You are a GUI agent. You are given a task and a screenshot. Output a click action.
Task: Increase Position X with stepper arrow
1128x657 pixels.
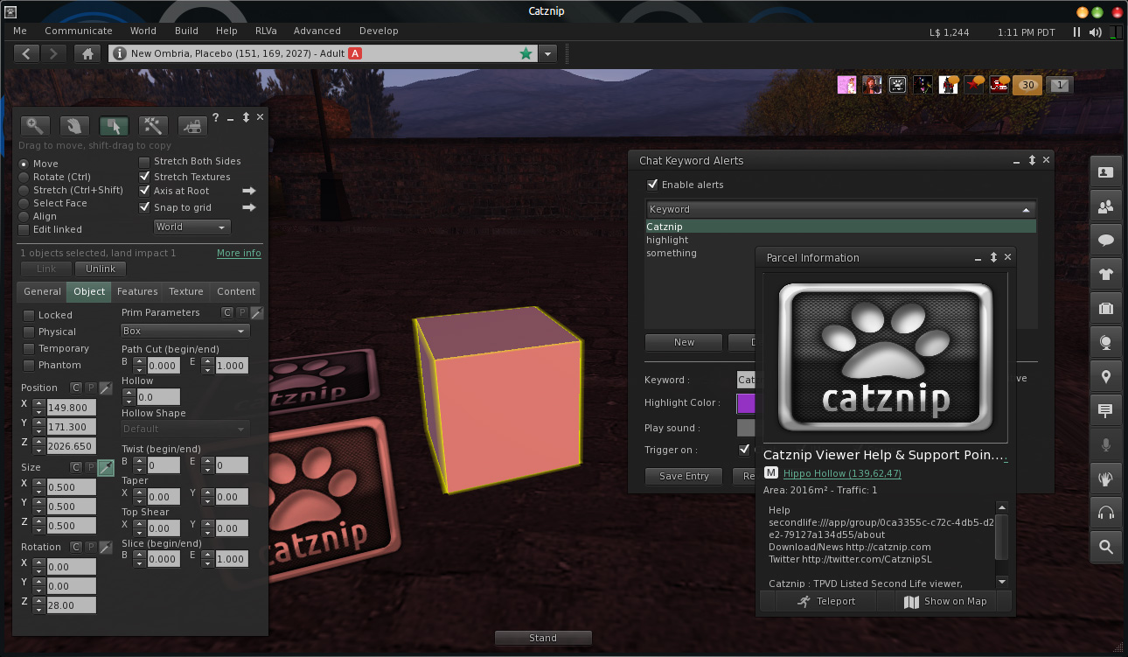point(38,403)
